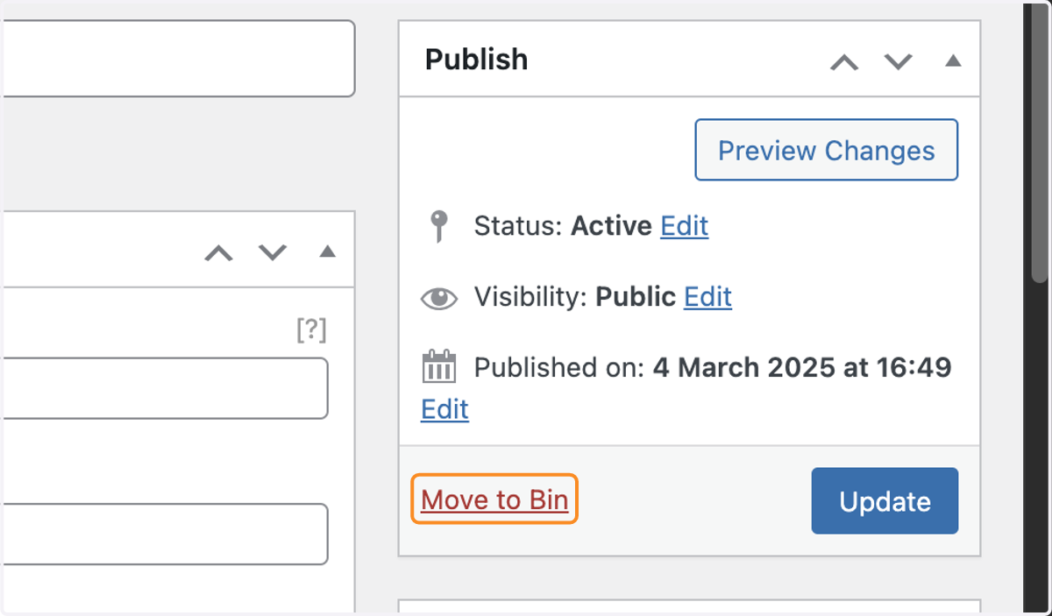The width and height of the screenshot is (1052, 616).
Task: Move Publish panel down with chevron
Action: click(898, 62)
